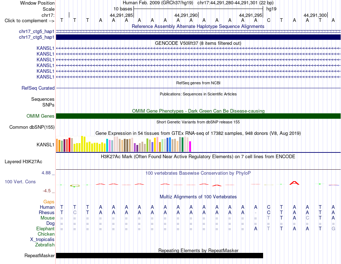Click the position label 44,291,285
Viewport: 341px width, 264px height.
121,15
